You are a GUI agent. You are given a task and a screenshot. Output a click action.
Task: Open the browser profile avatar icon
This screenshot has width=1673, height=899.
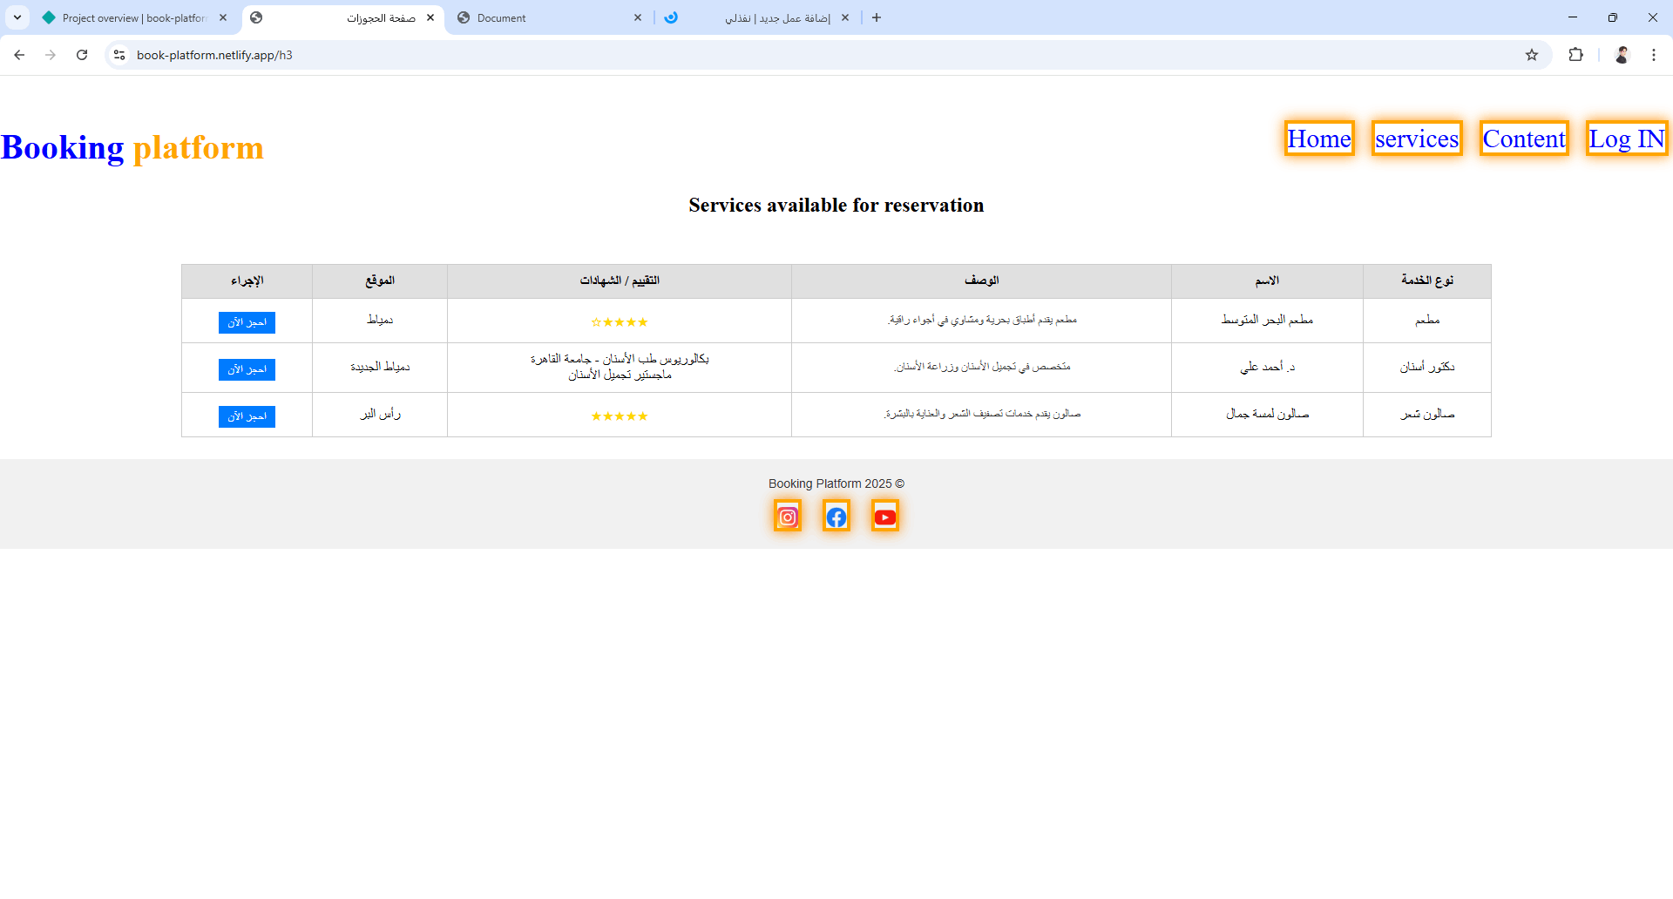coord(1622,55)
